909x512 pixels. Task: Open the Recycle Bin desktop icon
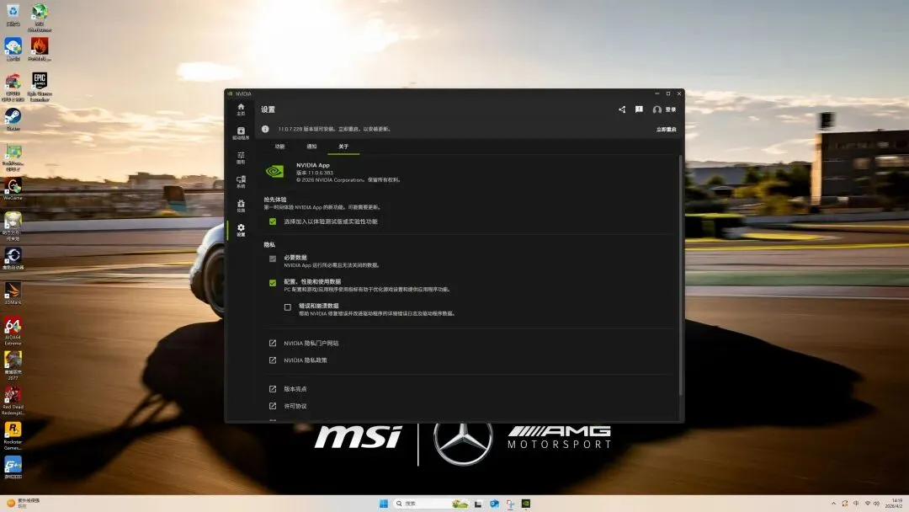tap(13, 15)
